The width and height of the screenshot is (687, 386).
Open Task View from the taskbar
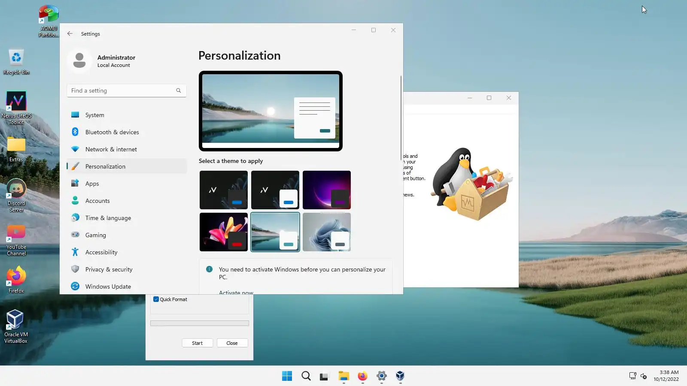[324, 376]
